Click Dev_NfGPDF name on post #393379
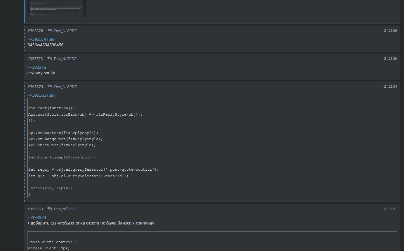This screenshot has height=251, width=404. [65, 86]
